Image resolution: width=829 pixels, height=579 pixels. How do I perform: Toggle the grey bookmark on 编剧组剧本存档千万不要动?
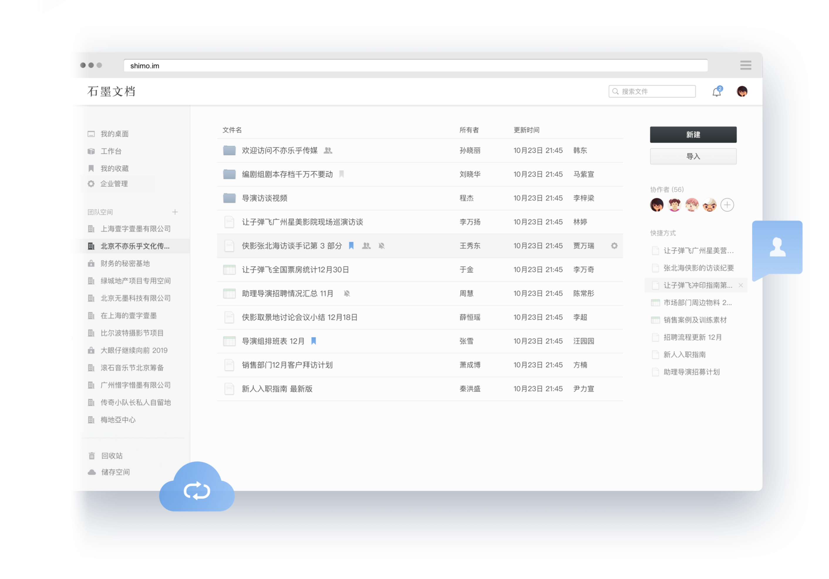342,174
